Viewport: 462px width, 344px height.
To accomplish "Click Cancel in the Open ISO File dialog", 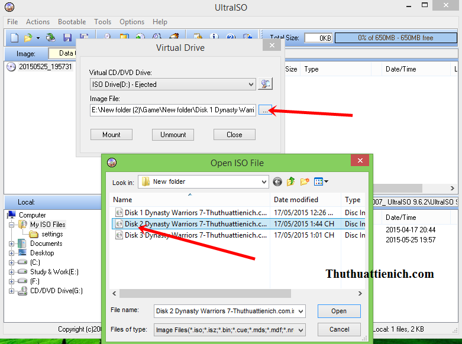I will 339,329.
